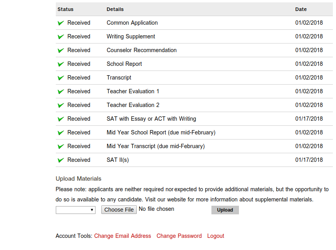Click the Mid Year School Report entry
The width and height of the screenshot is (336, 250).
pos(161,132)
